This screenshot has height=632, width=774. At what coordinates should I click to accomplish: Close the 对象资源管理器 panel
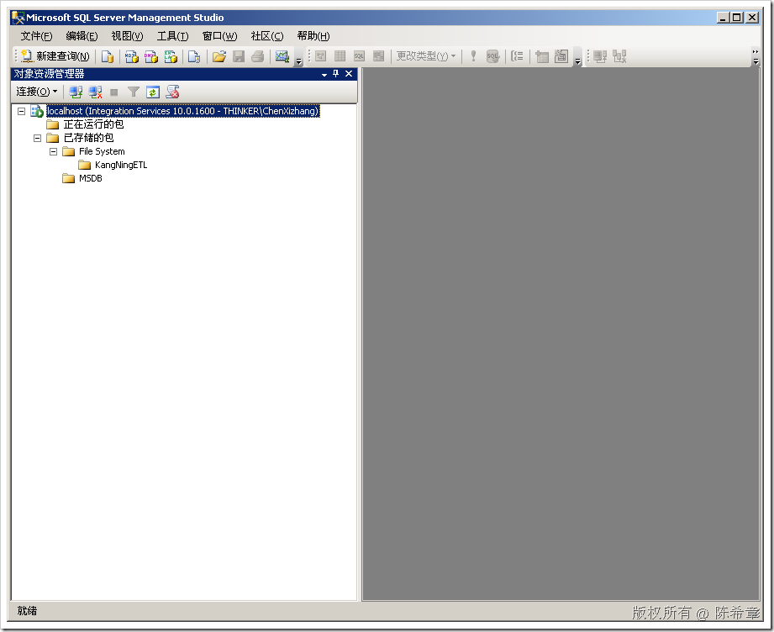click(x=349, y=74)
